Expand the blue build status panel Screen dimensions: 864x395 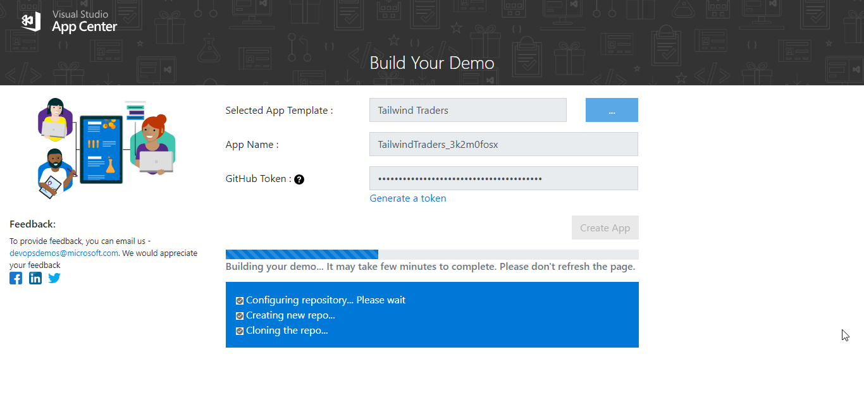click(432, 315)
